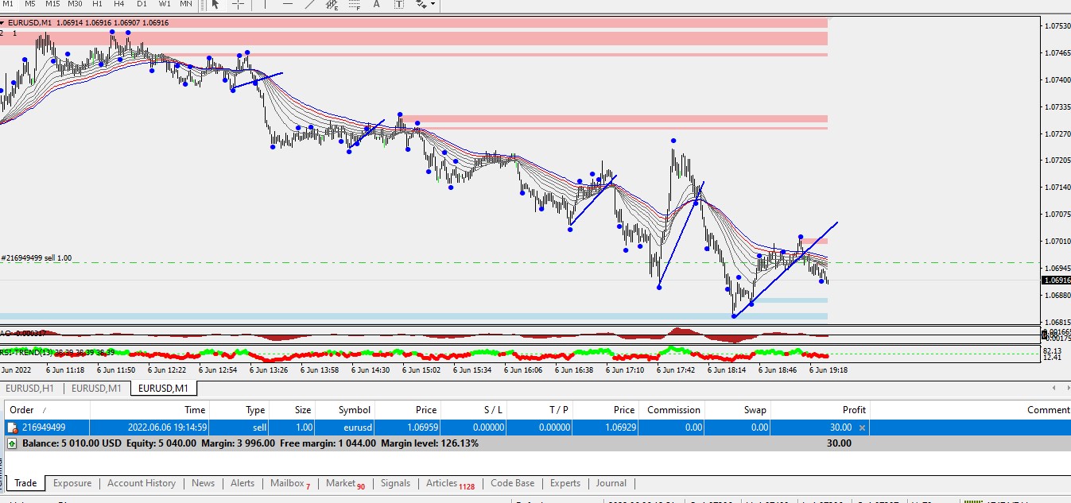Viewport: 1071px width, 503px height.
Task: Select the arrow cursor tool
Action: pos(215,4)
